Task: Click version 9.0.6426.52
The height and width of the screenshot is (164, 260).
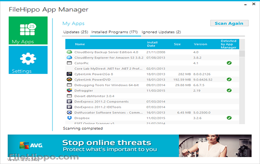Action: click(x=203, y=79)
